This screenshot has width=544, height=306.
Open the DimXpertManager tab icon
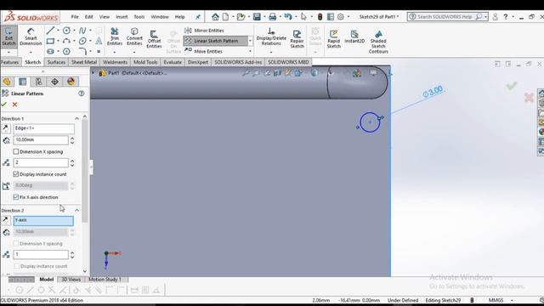tap(54, 82)
